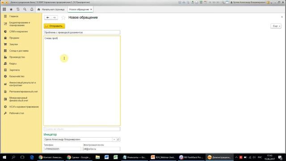The image size is (286, 161).
Task: Click Финансовый результат и контроллинг chart icon
Action: tap(5, 84)
